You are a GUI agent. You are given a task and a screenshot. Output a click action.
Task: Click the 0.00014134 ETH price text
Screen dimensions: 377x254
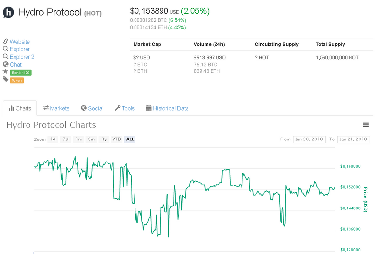(x=148, y=27)
